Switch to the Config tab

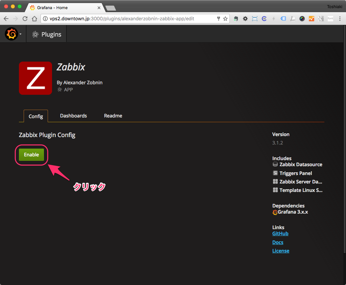(x=36, y=116)
